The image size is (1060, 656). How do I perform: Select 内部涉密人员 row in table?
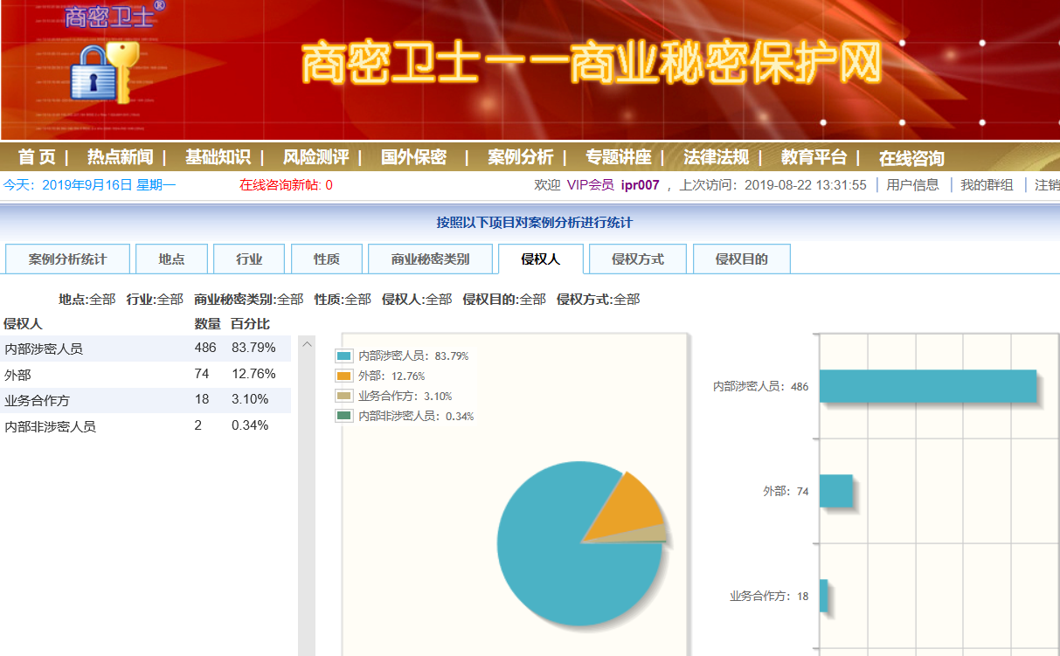[145, 349]
